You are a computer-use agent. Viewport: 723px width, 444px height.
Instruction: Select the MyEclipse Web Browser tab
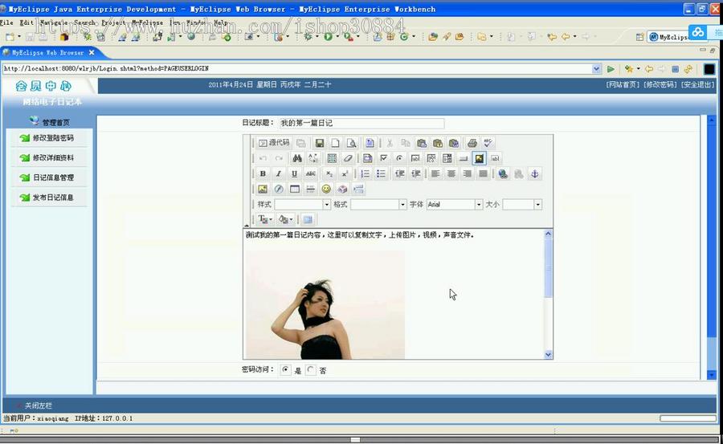pos(47,52)
